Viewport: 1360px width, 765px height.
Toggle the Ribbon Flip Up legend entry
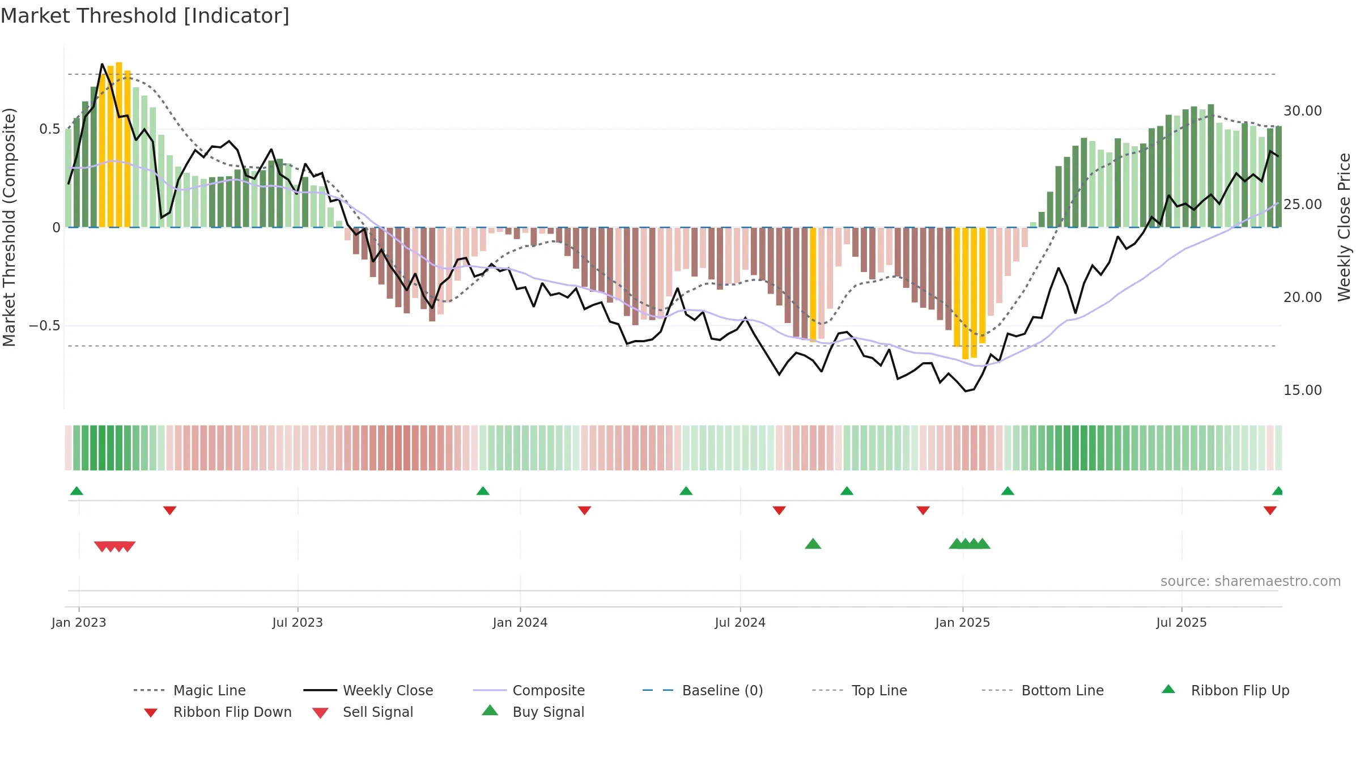(x=1226, y=690)
